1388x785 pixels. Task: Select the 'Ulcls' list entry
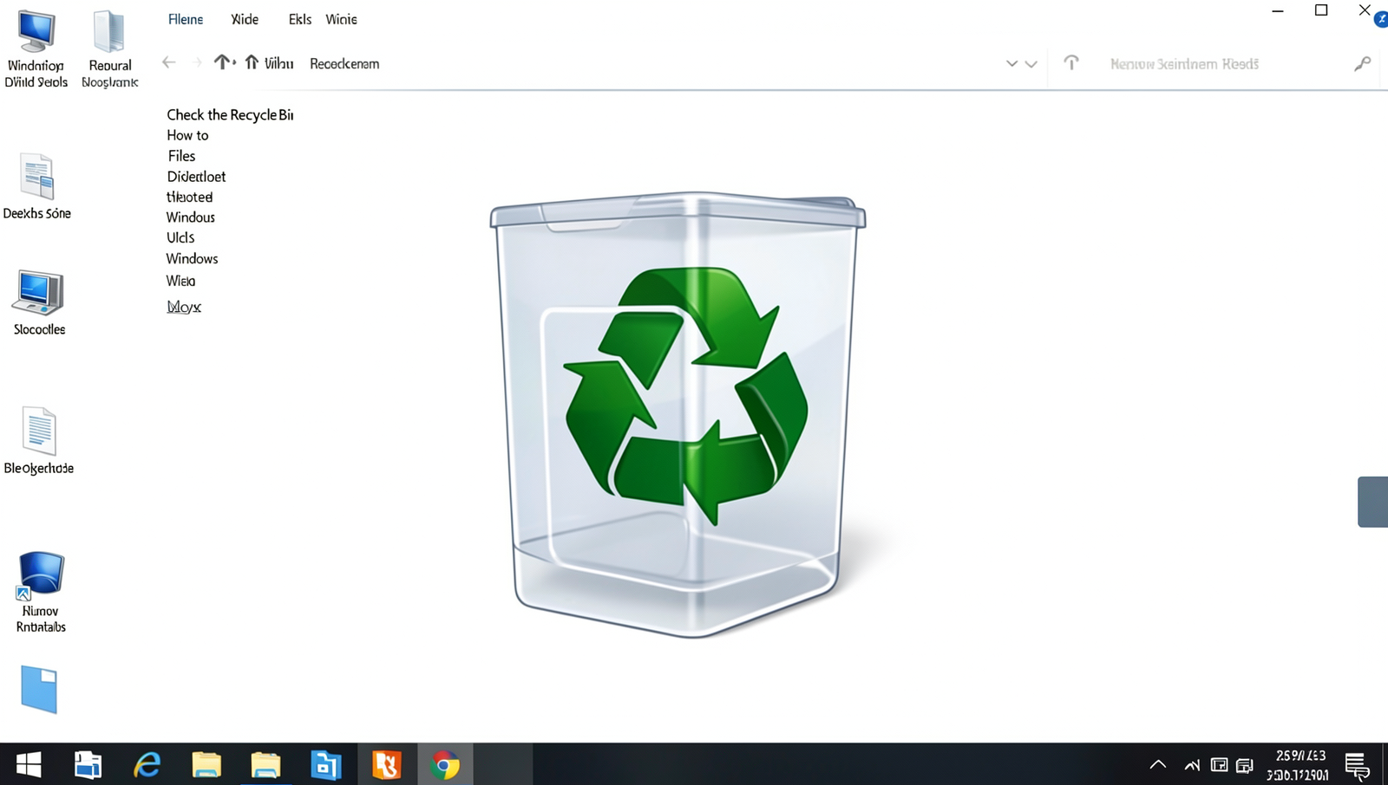tap(180, 237)
